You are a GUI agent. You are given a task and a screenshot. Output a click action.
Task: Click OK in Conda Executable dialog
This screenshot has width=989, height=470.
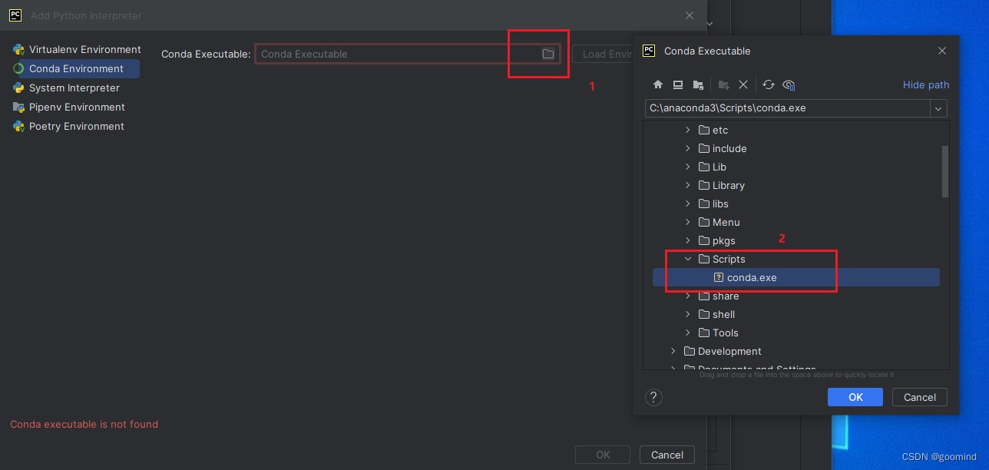click(855, 397)
